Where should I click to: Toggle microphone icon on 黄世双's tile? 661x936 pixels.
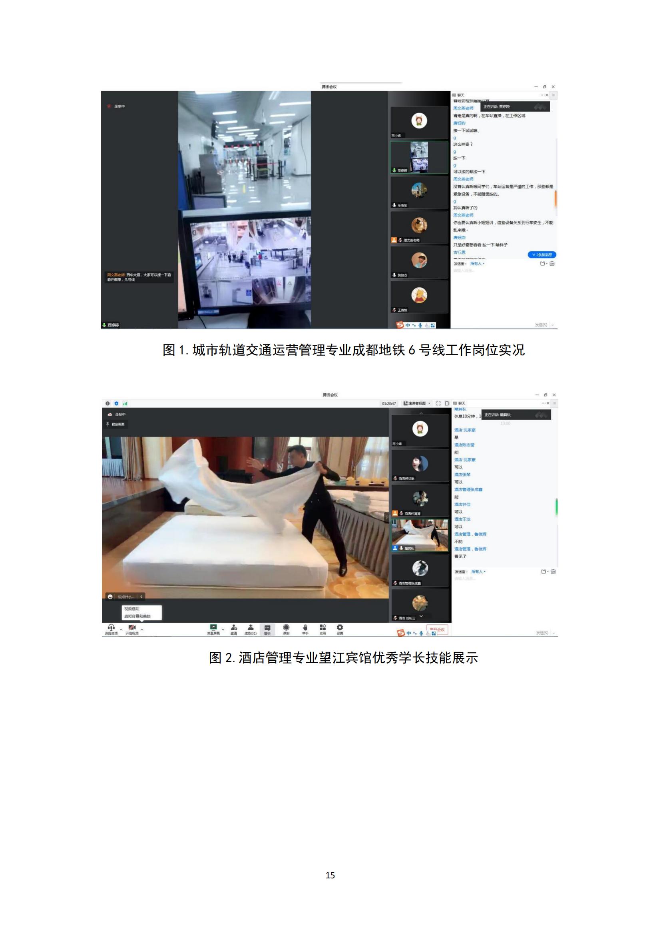(394, 275)
